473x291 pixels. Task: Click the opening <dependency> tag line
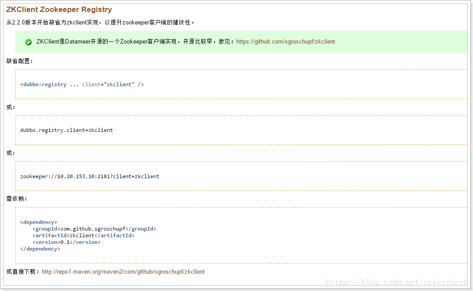coord(38,222)
